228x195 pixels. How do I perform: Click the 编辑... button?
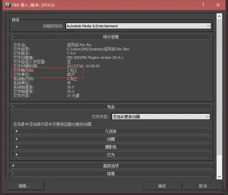point(25,186)
